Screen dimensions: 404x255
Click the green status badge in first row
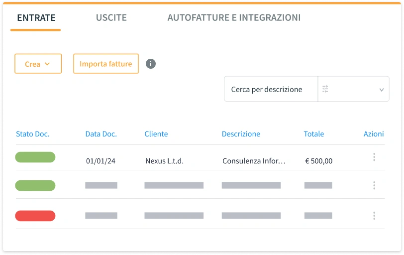tap(35, 157)
